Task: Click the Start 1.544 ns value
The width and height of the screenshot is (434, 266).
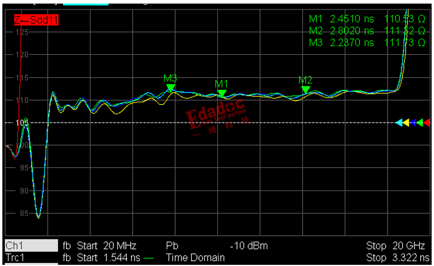Action: pos(108,258)
